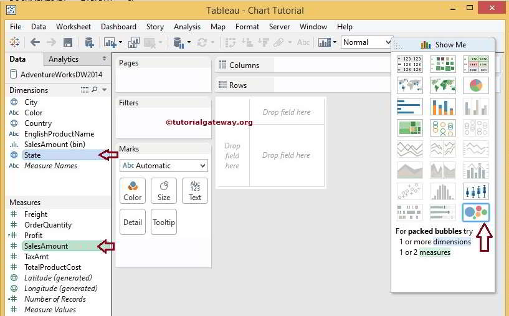The image size is (509, 316).
Task: Click the Text button on Marks card
Action: click(x=195, y=191)
